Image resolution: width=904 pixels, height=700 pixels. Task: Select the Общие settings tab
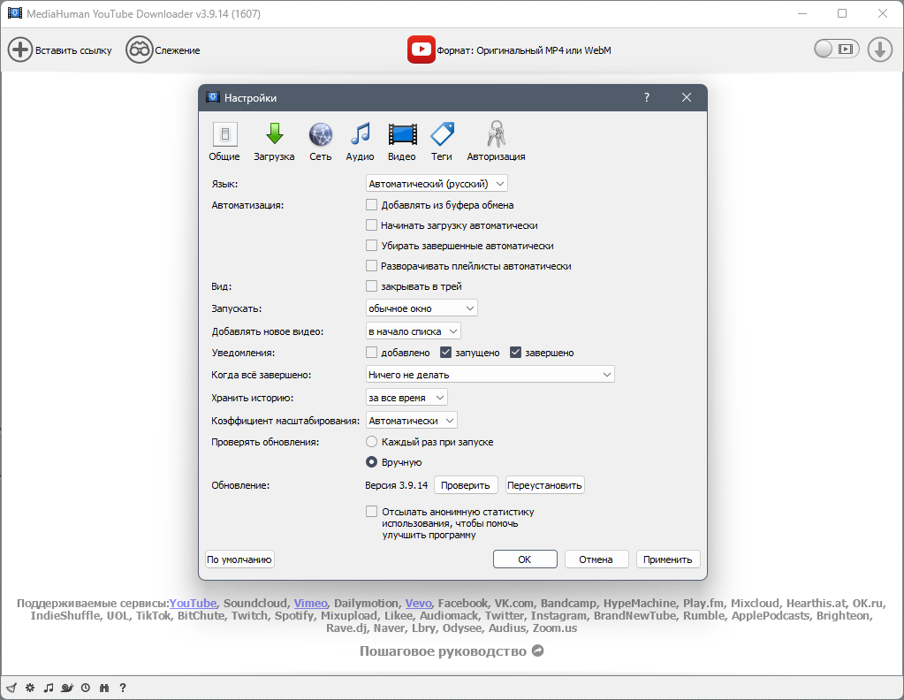click(224, 141)
